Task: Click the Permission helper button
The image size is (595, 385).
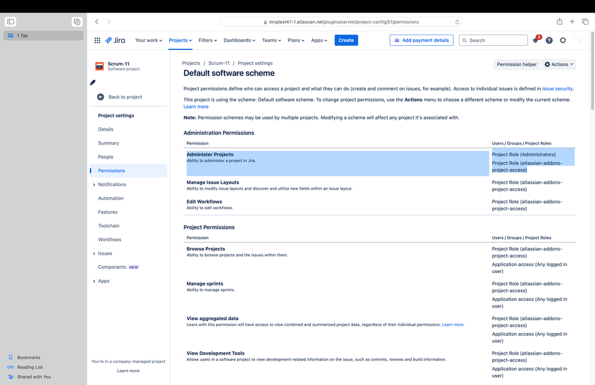Action: pyautogui.click(x=516, y=64)
